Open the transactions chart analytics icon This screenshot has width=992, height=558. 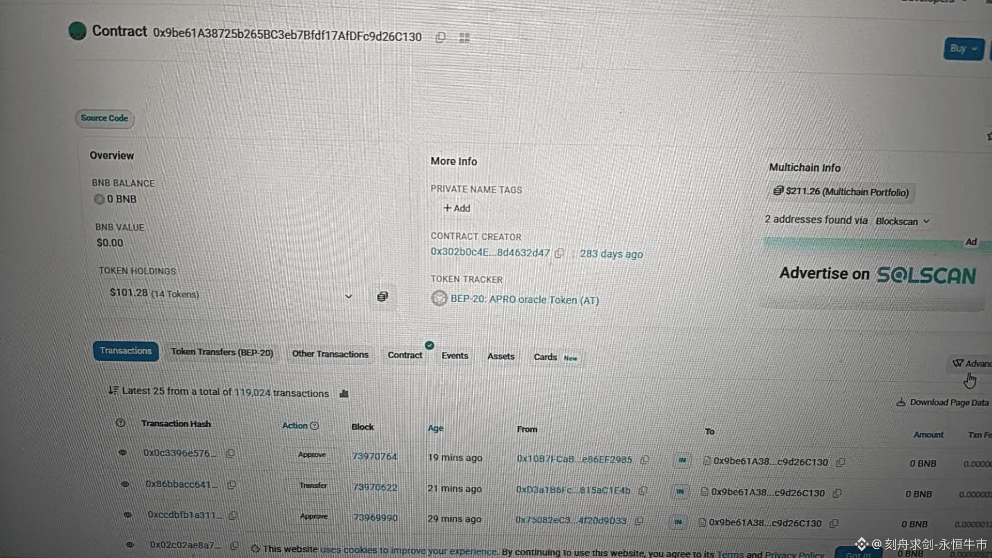(x=344, y=394)
